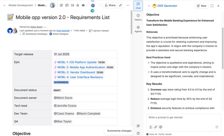224x136 pixels.
Task: Open owner Alana Grant profile link
Action: coord(36,27)
